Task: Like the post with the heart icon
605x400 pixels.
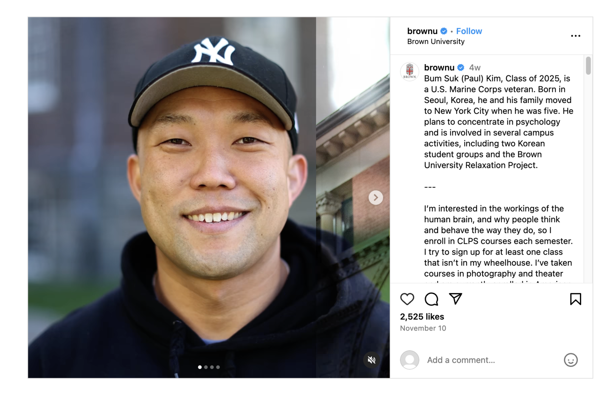Action: 407,299
